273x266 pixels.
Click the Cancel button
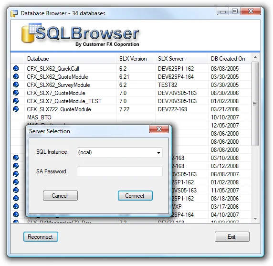coord(60,196)
